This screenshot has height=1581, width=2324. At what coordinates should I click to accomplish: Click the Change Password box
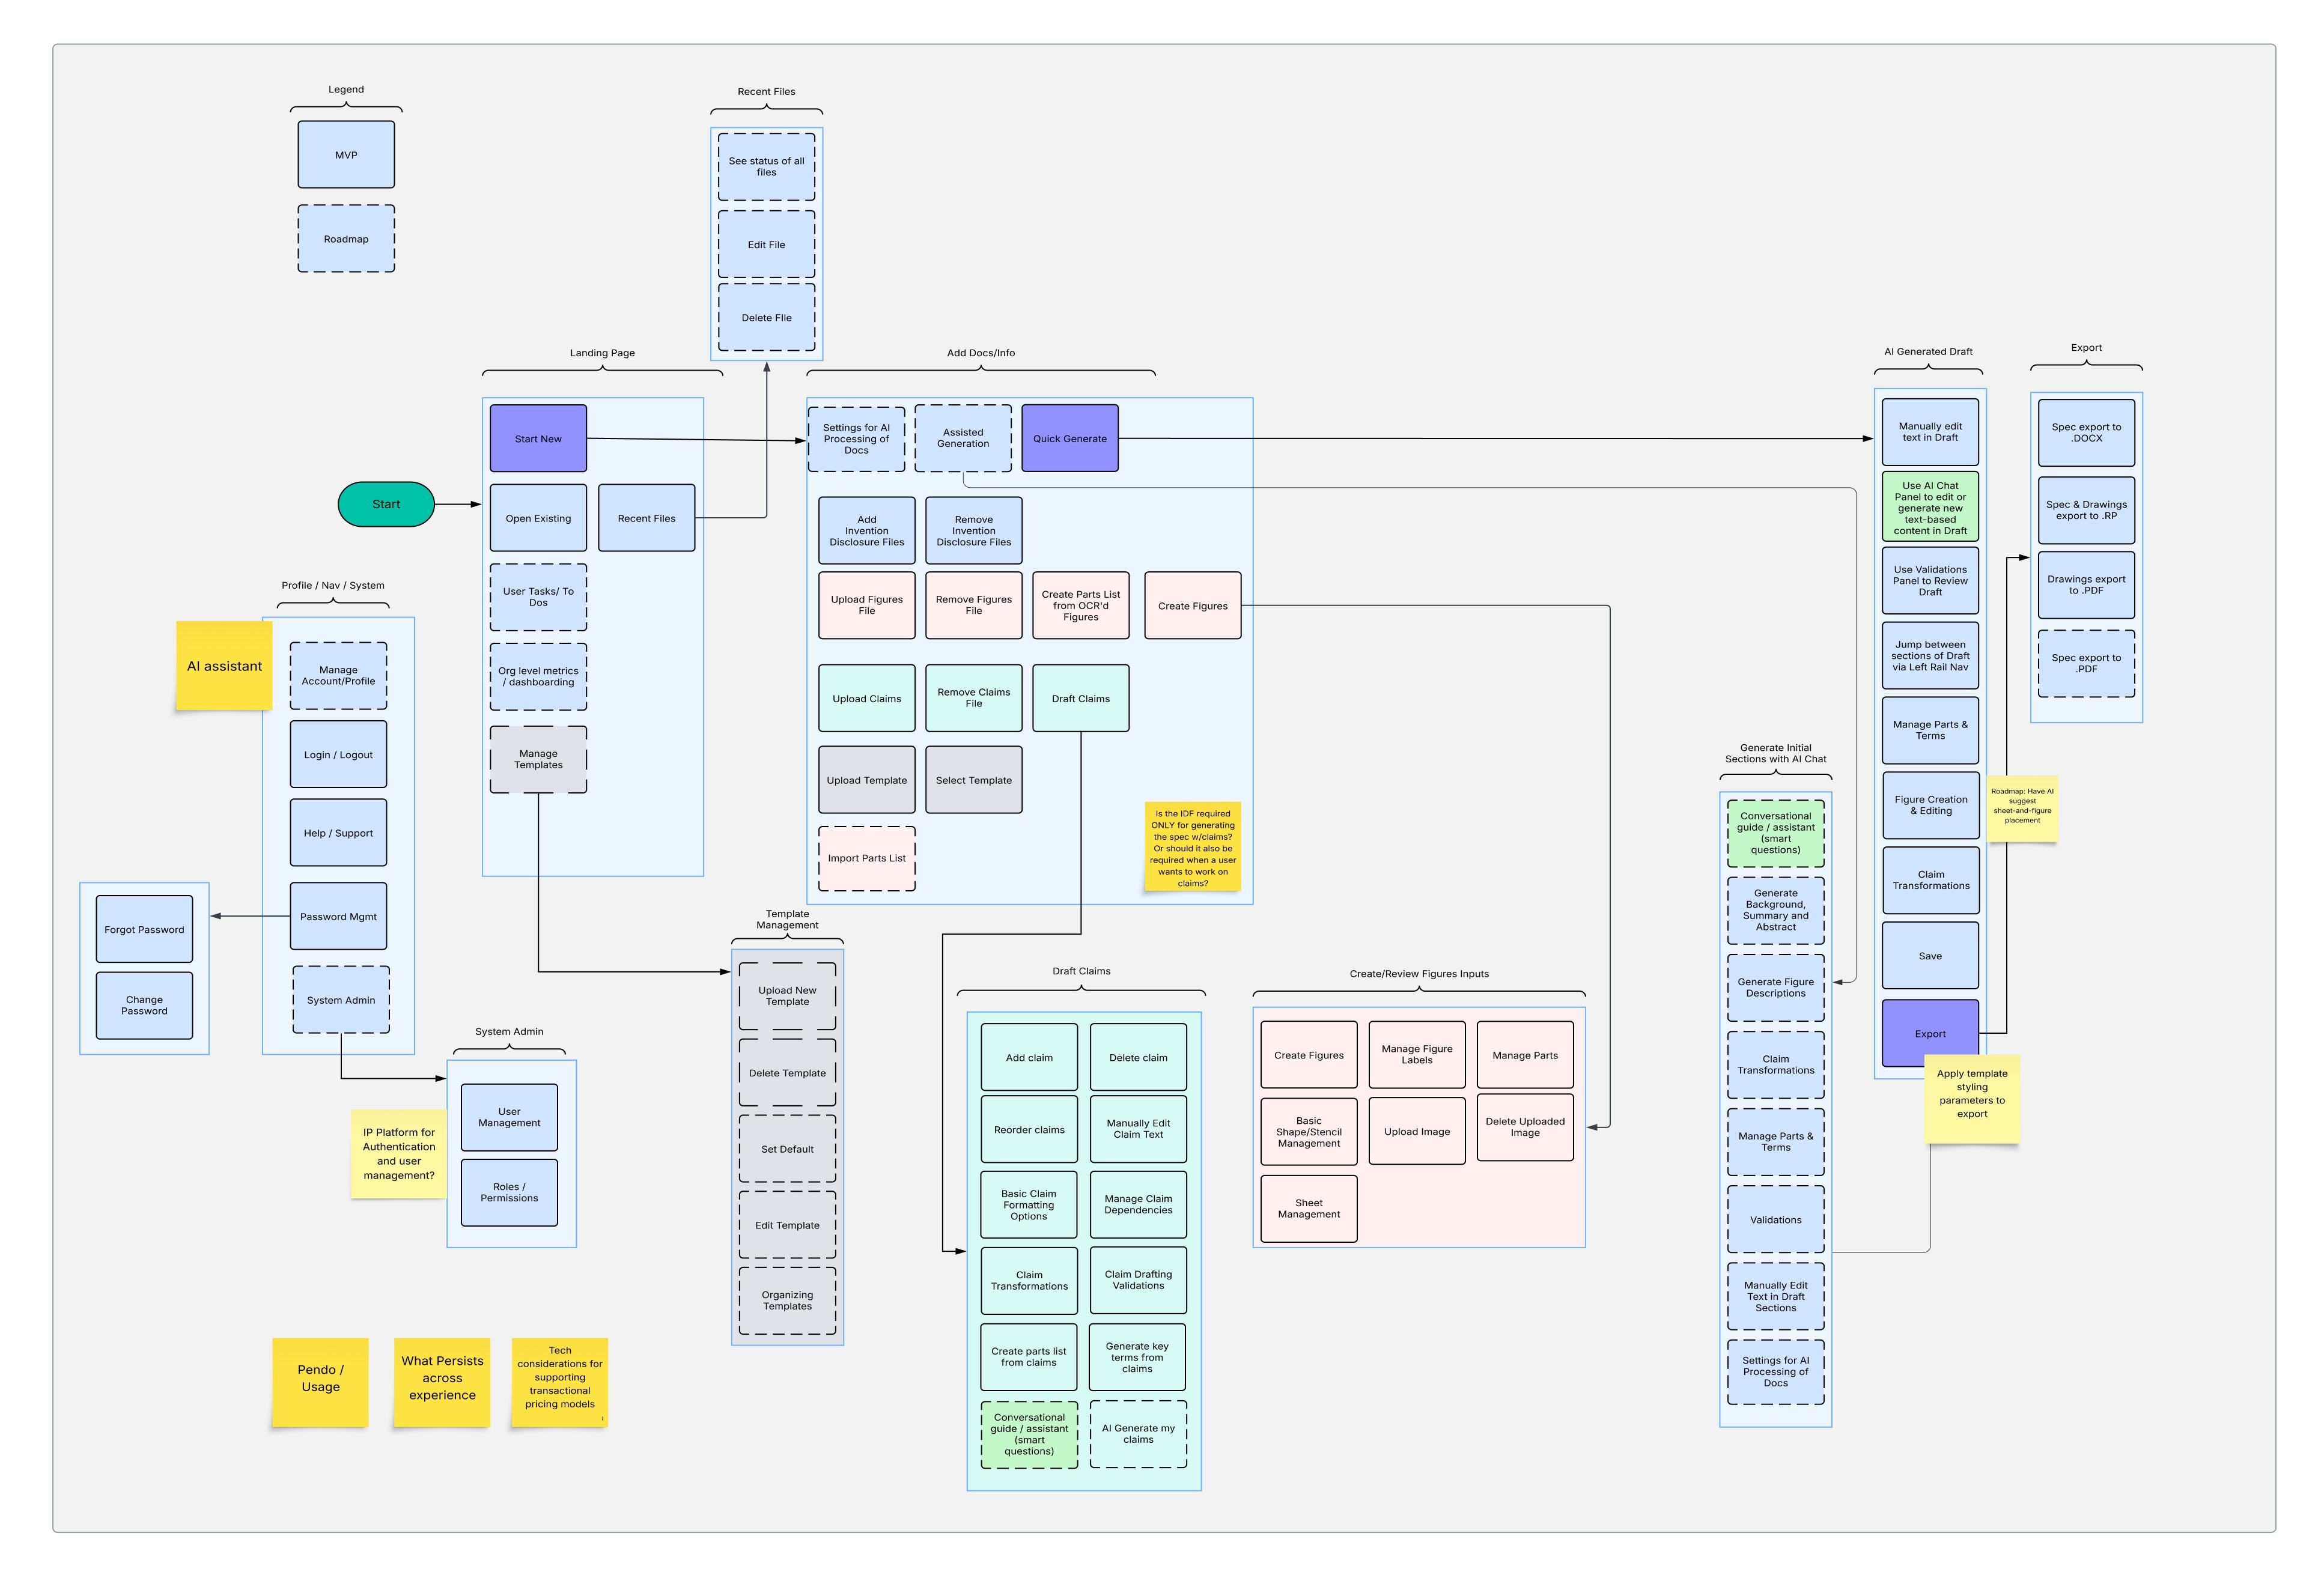tap(144, 1005)
